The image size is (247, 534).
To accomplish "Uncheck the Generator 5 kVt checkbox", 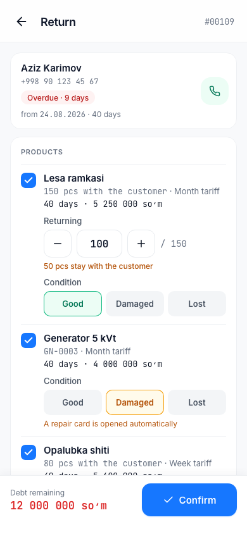I will tap(28, 340).
